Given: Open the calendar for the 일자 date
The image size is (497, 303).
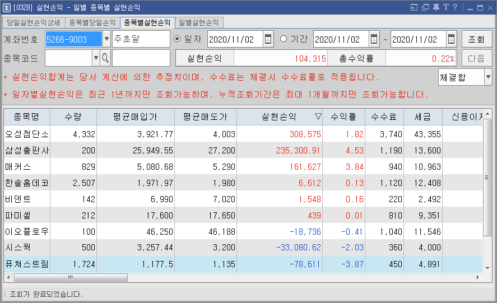Looking at the screenshot, I should (268, 39).
